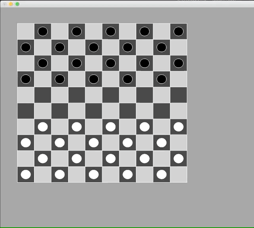
Task: Choose white piece in ninth row, sixth column
Action: click(111, 159)
